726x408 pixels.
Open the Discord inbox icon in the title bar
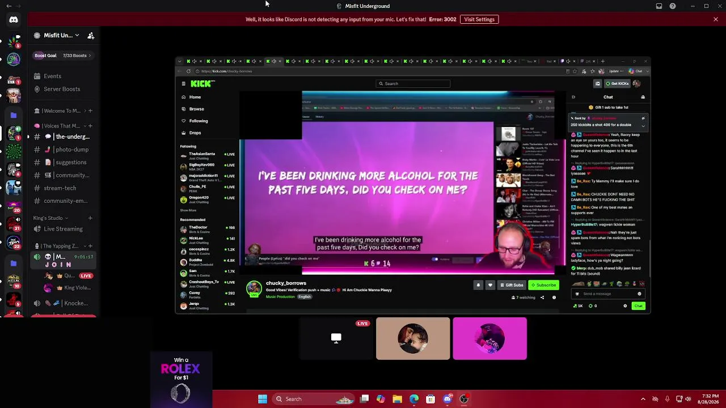(659, 6)
